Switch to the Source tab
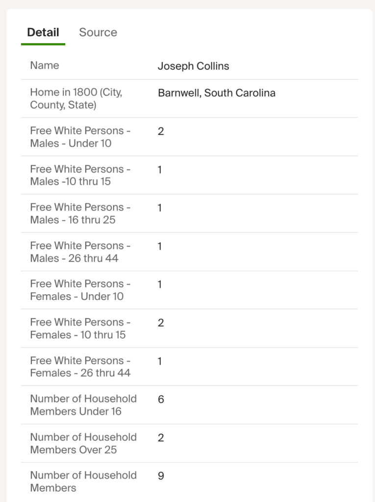 98,32
